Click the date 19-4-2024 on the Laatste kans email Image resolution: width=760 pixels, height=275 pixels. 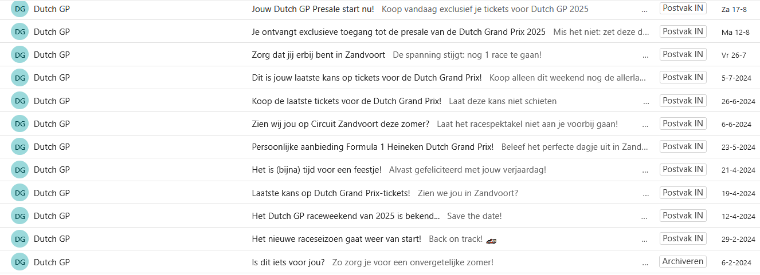(738, 193)
